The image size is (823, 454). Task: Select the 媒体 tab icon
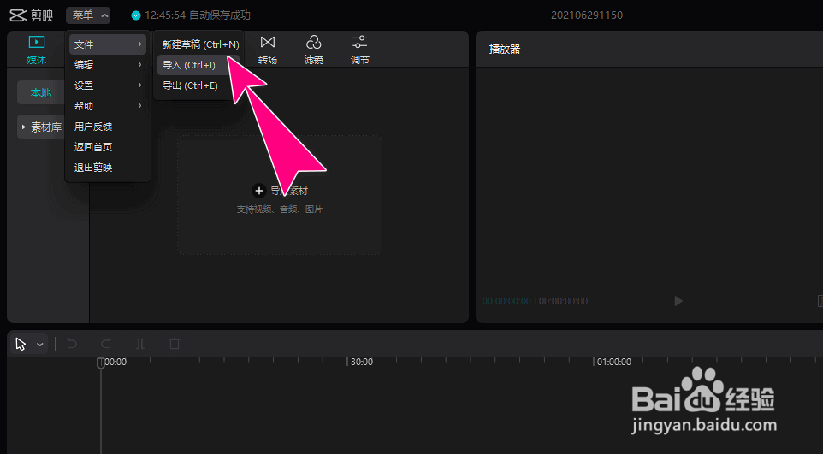tap(36, 42)
